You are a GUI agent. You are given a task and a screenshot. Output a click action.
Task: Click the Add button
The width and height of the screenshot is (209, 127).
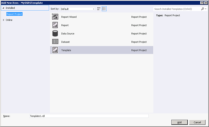[179, 122]
